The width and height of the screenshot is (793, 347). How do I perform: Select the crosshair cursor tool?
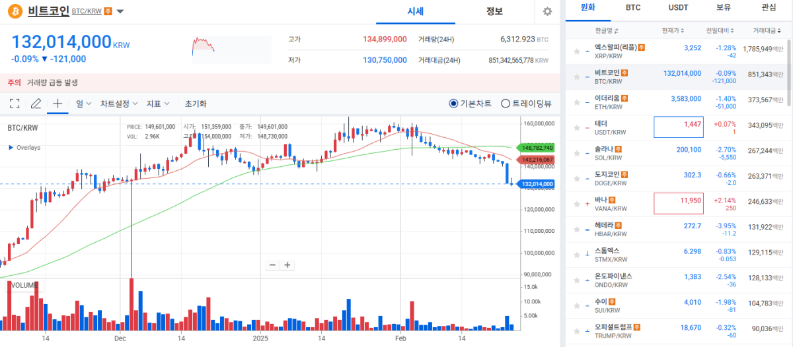pyautogui.click(x=57, y=104)
